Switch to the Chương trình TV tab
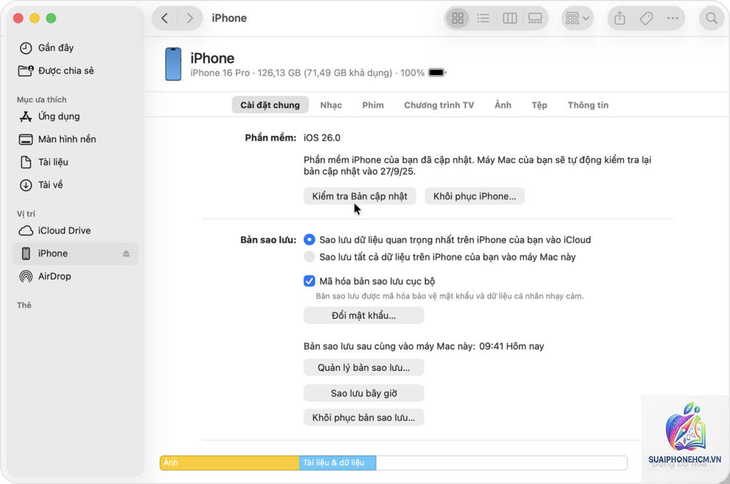The width and height of the screenshot is (730, 484). tap(439, 105)
